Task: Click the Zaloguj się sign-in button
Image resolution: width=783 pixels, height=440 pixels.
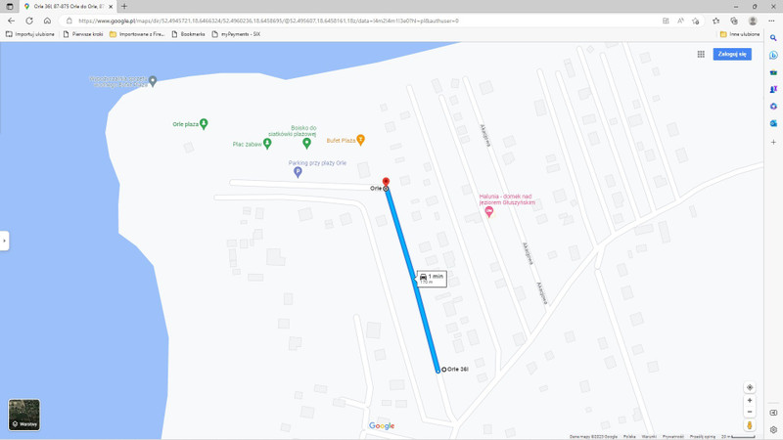Action: pyautogui.click(x=732, y=54)
